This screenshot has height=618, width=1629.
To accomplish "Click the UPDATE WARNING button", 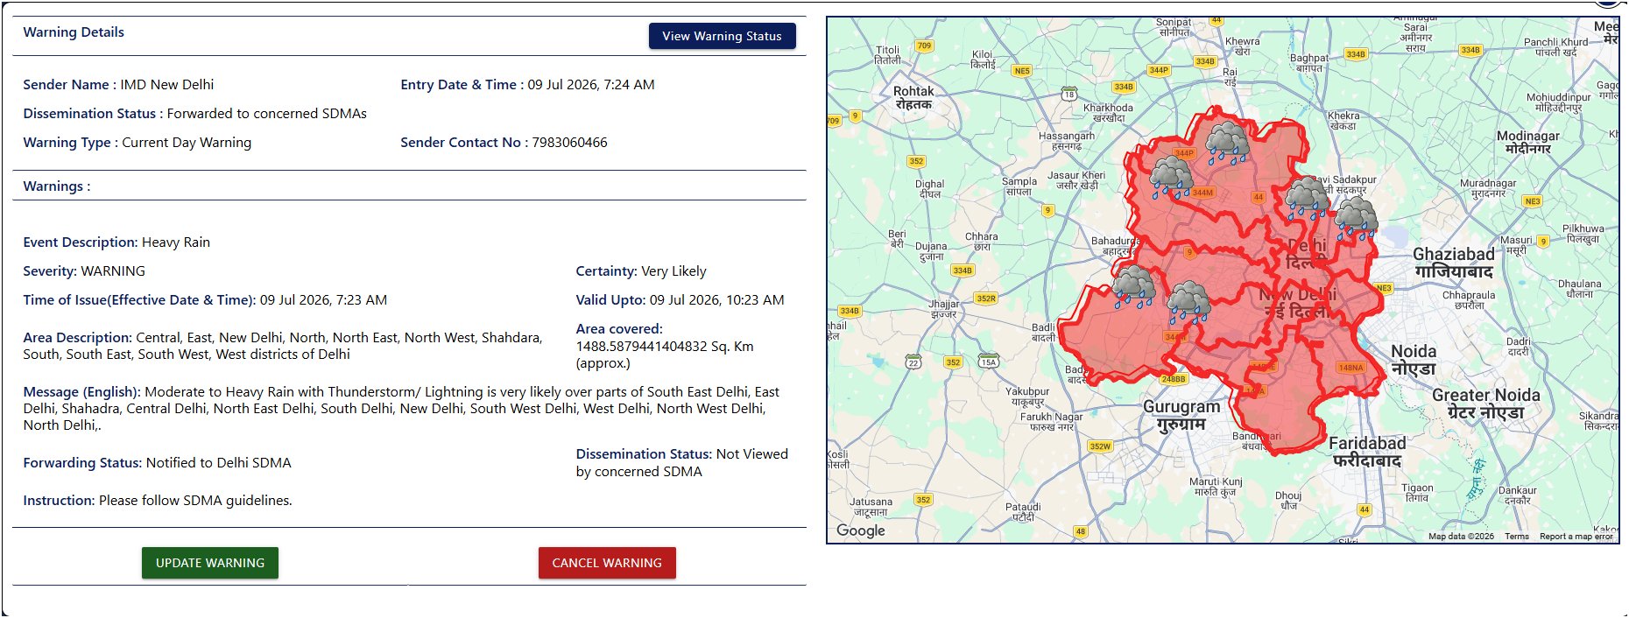I will tap(210, 563).
